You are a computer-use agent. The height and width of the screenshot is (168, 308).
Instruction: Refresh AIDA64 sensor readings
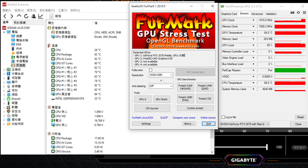(26, 16)
